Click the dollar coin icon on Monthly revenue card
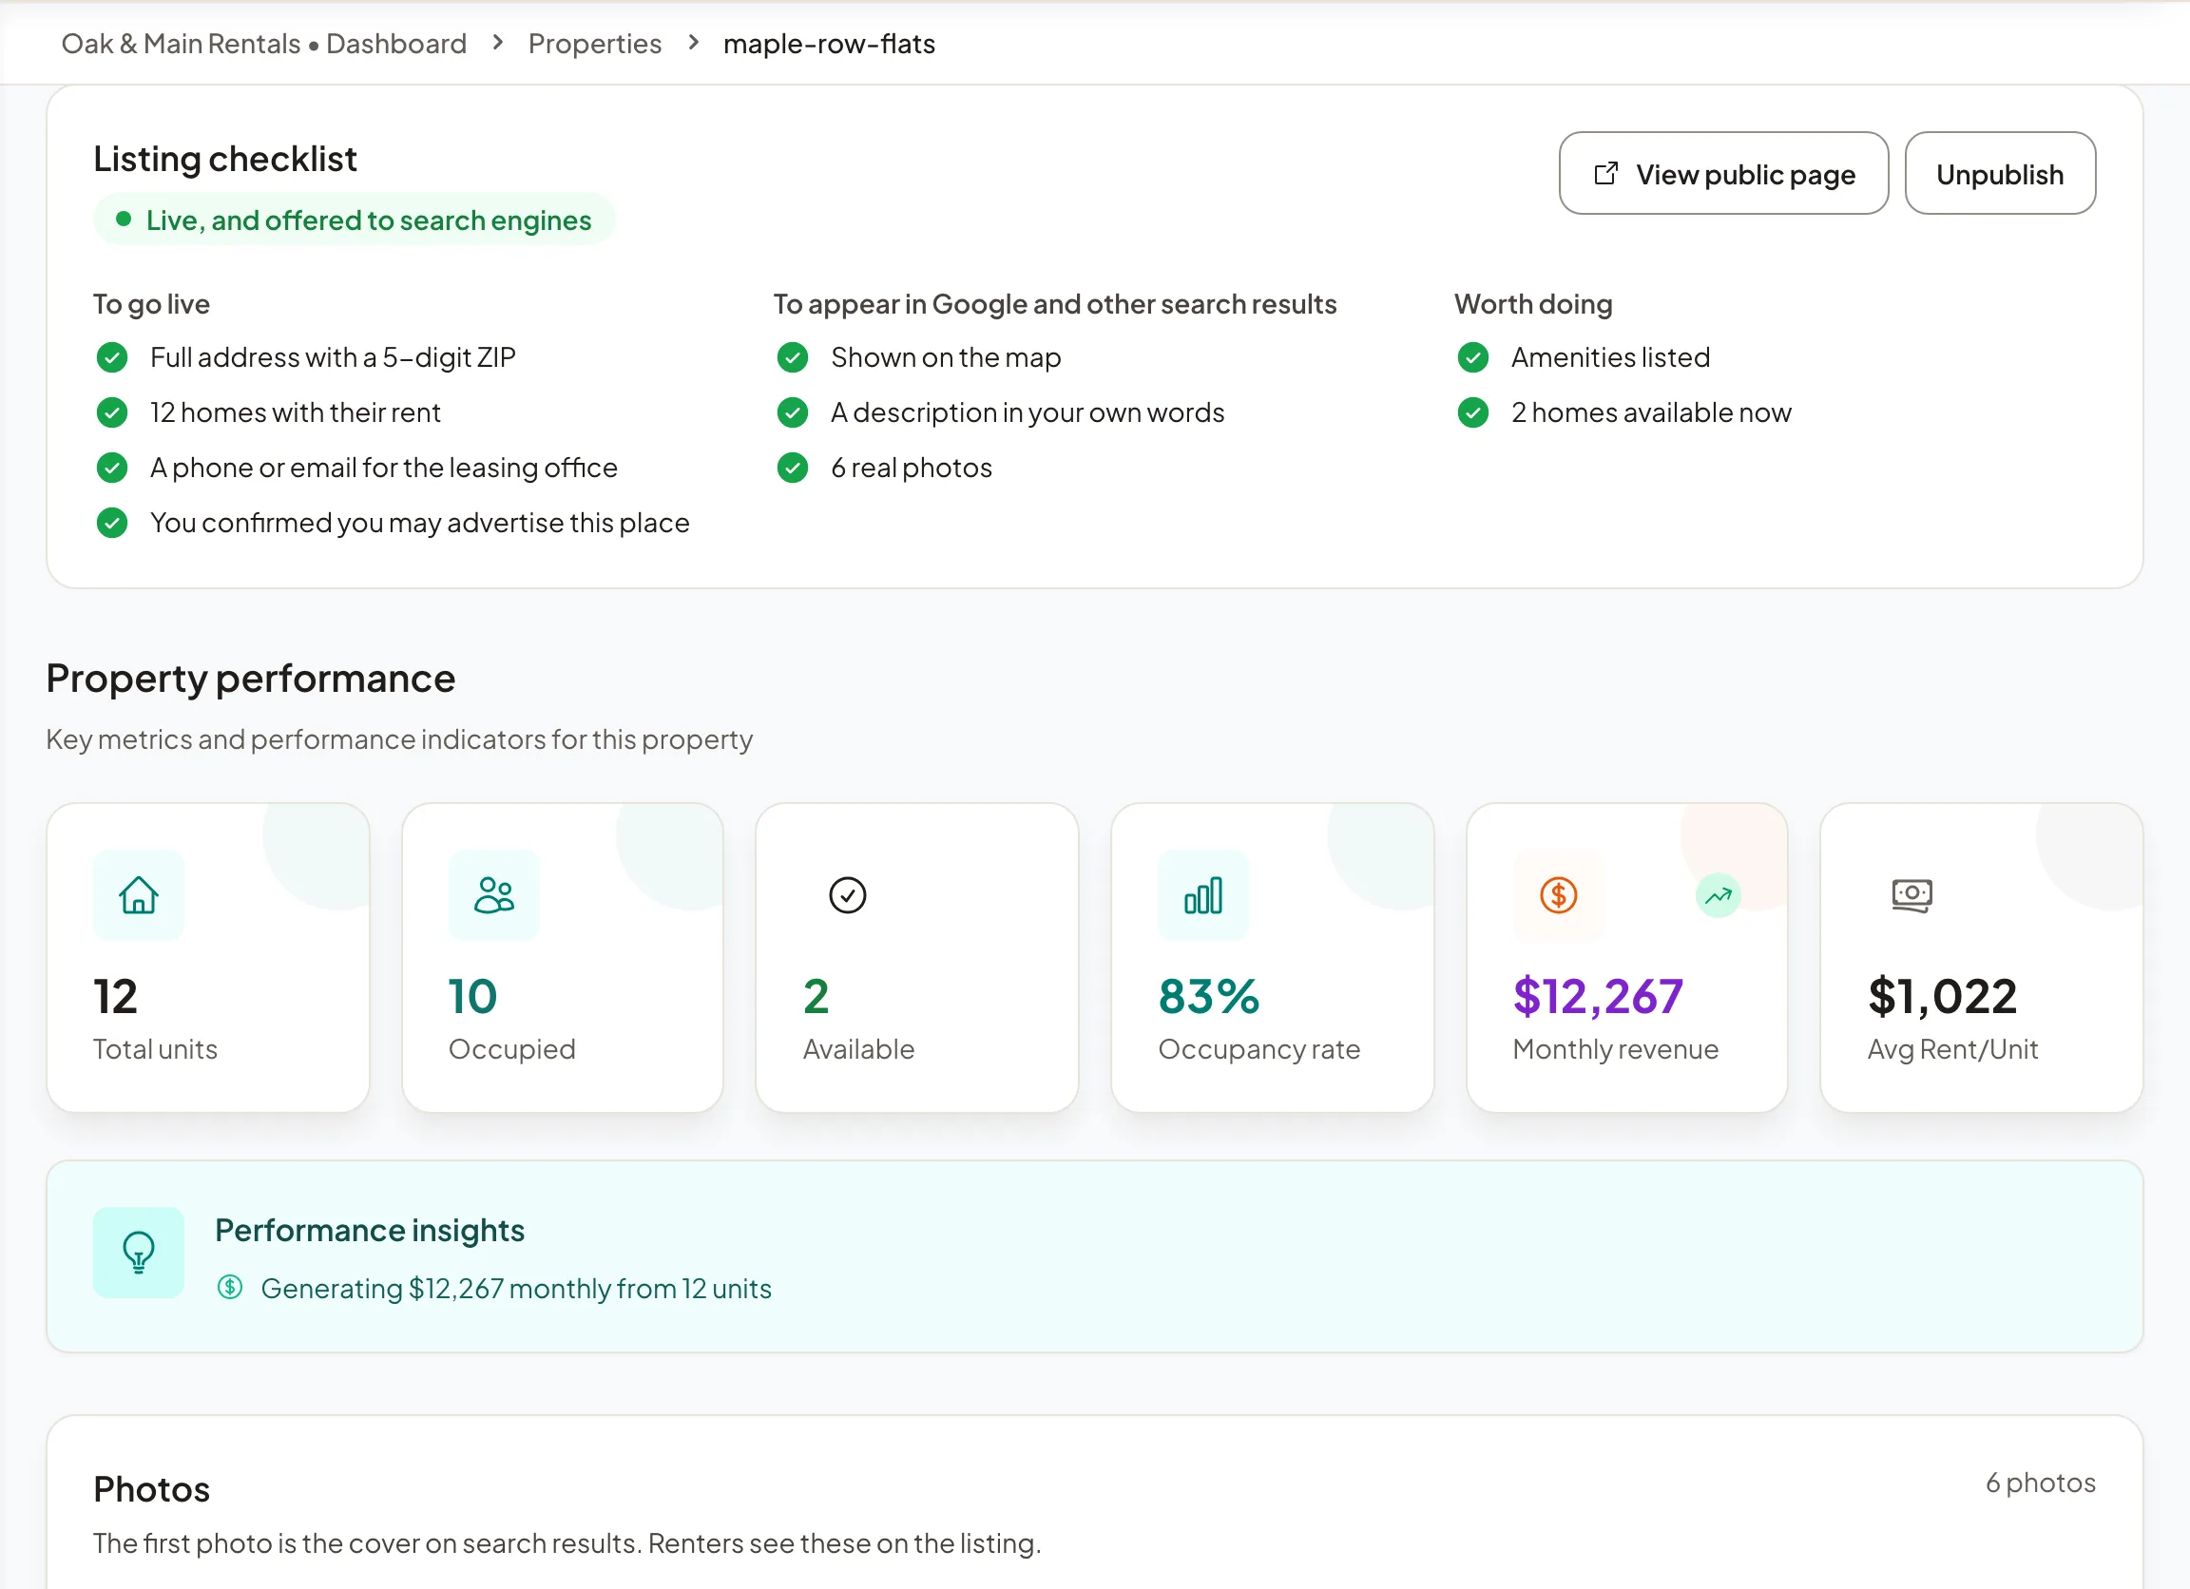 1558,895
